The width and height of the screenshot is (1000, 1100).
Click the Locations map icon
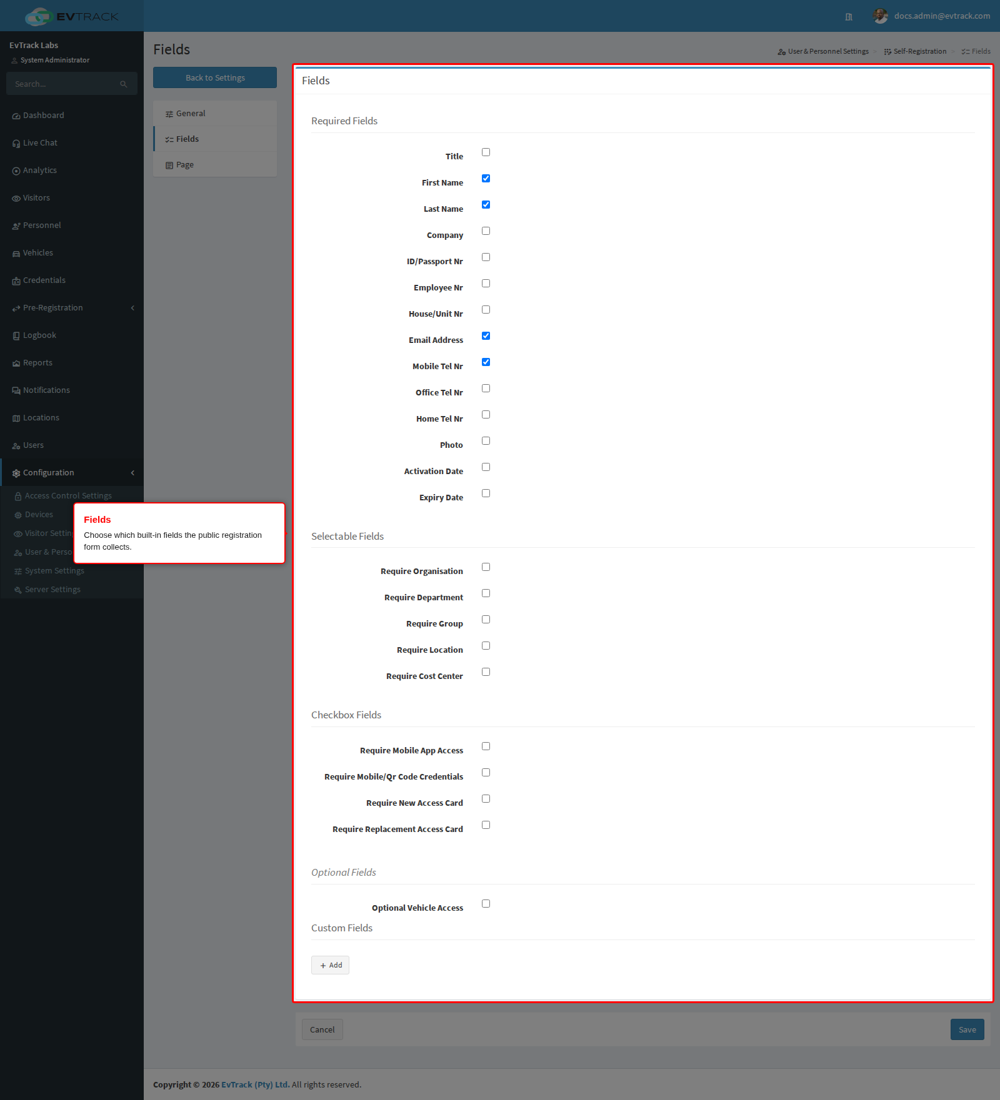pos(16,419)
